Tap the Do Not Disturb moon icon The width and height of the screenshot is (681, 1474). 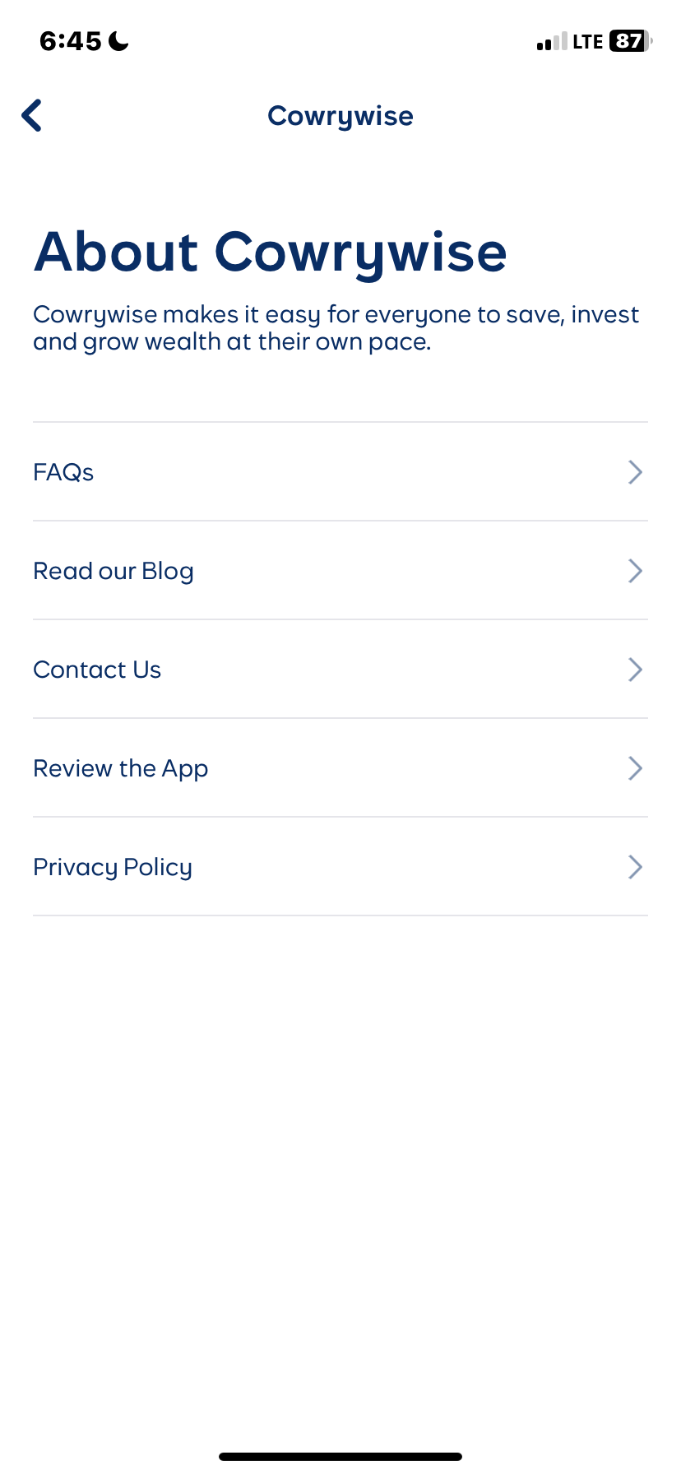tap(119, 41)
